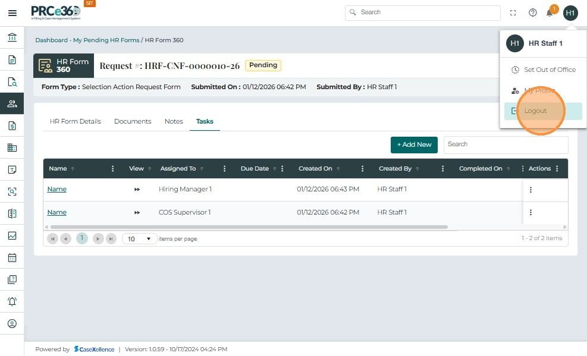Screen dimensions: 587x356
Task: Open the calendar sidebar icon
Action: coord(12,258)
